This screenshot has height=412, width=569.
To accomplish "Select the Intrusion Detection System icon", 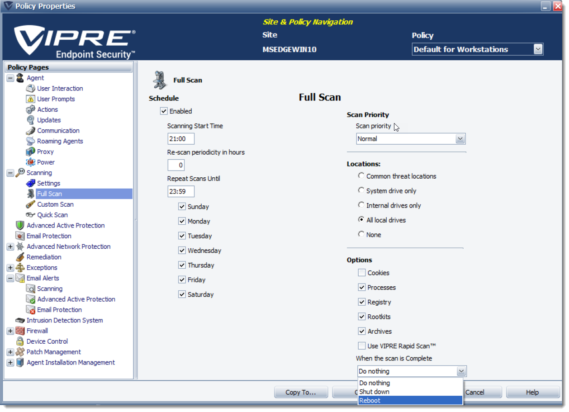I will (x=19, y=320).
